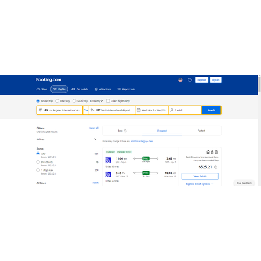Image resolution: width=261 pixels, height=261 pixels.
Task: Switch to the Best results tab
Action: (x=122, y=130)
